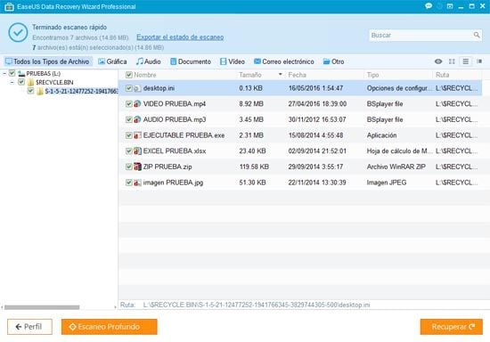The image size is (490, 342).
Task: Click the tree scrollbar right arrow
Action: coord(115,307)
